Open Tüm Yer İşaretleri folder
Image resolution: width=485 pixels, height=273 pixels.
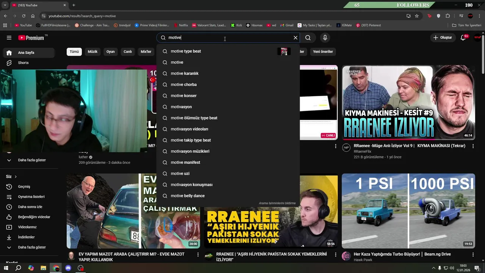[x=467, y=25]
